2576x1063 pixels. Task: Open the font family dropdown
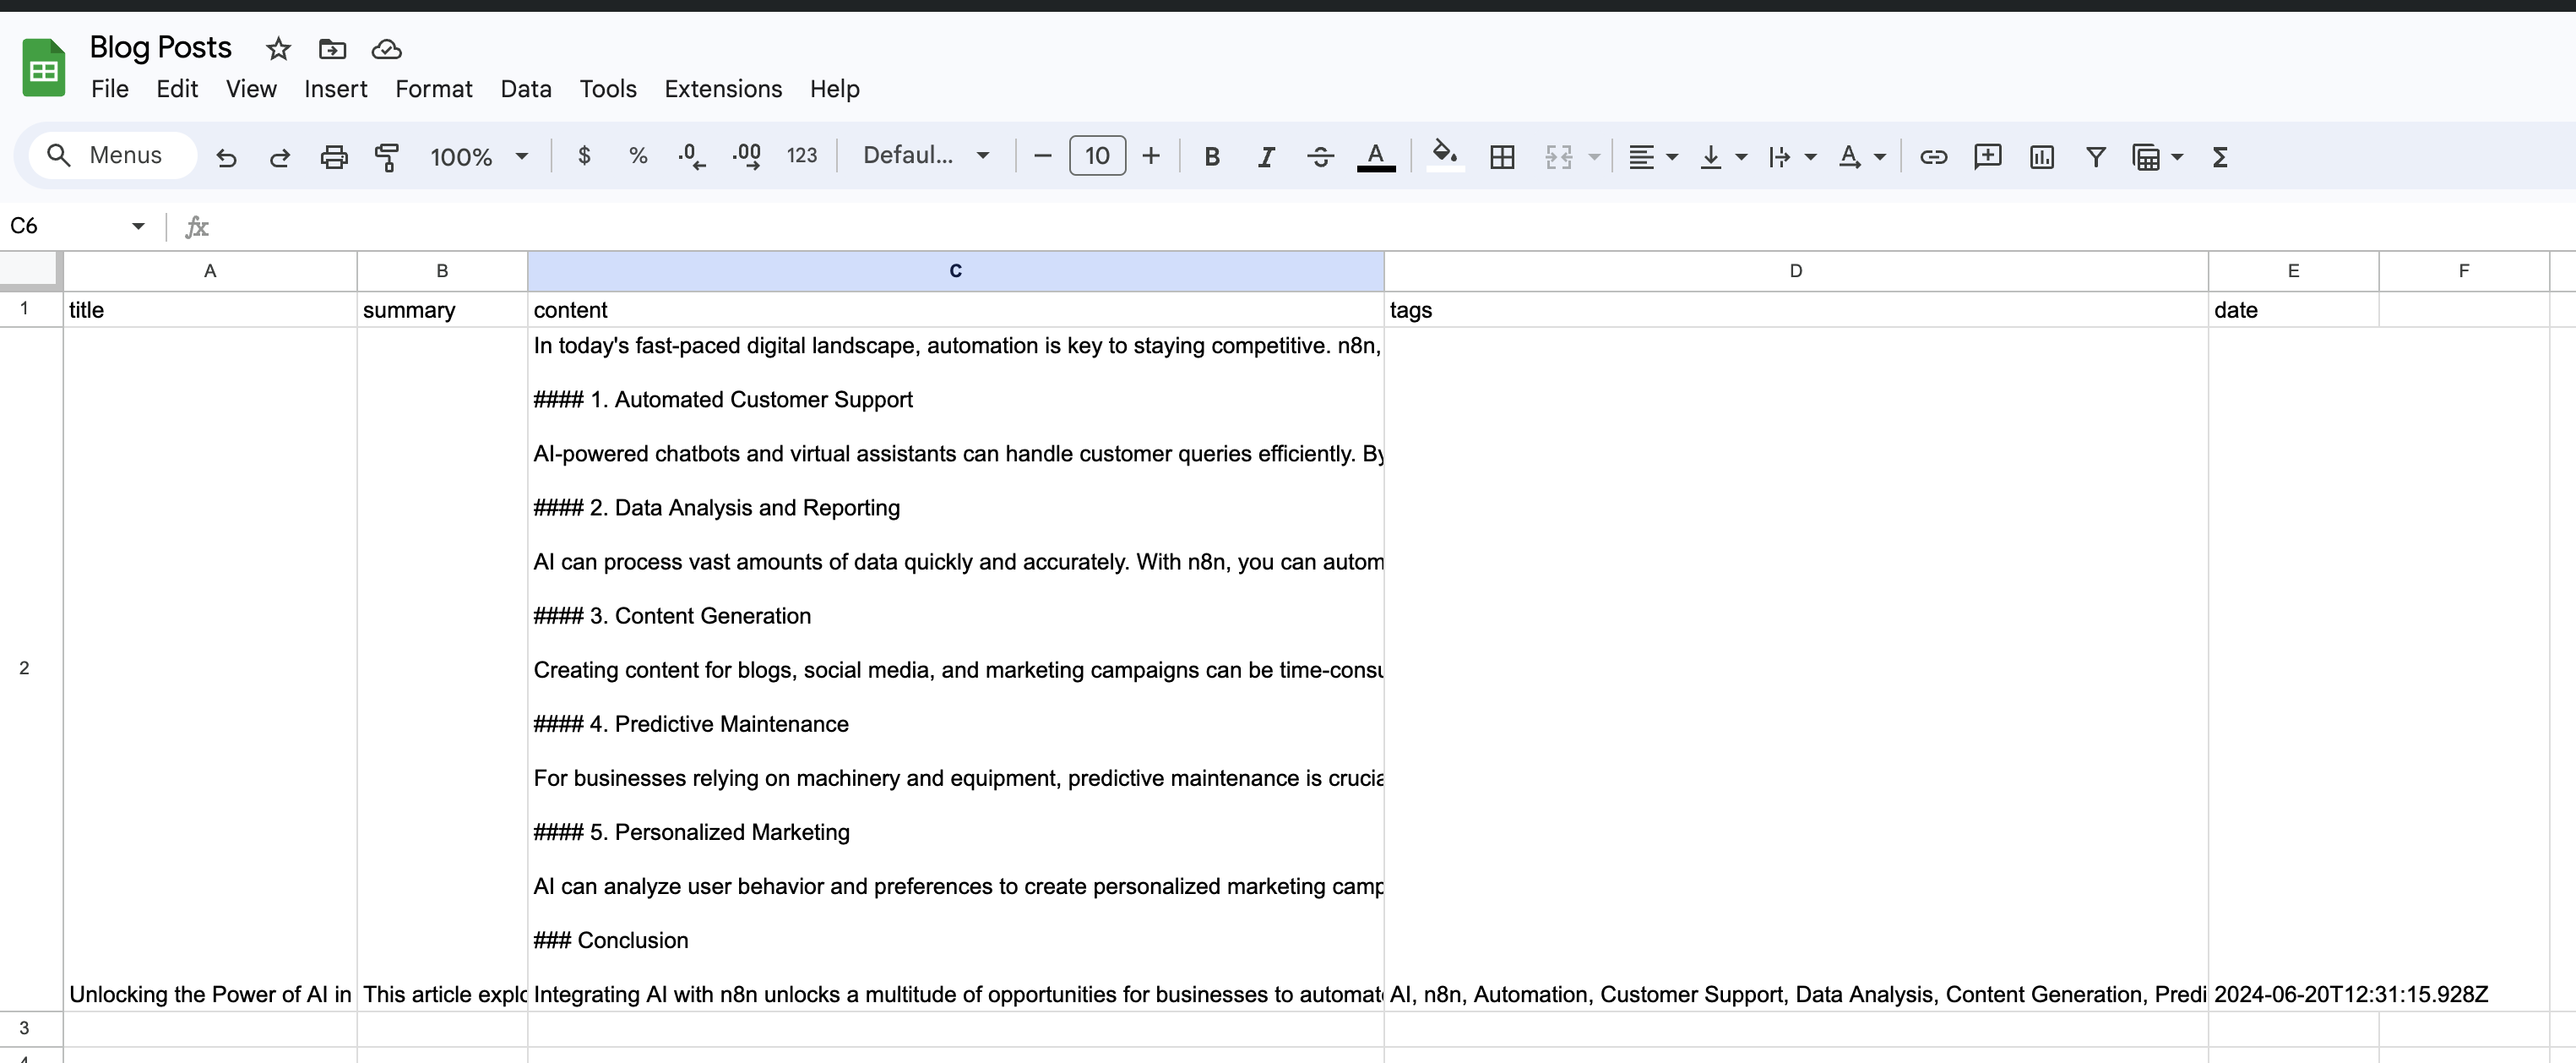coord(926,155)
